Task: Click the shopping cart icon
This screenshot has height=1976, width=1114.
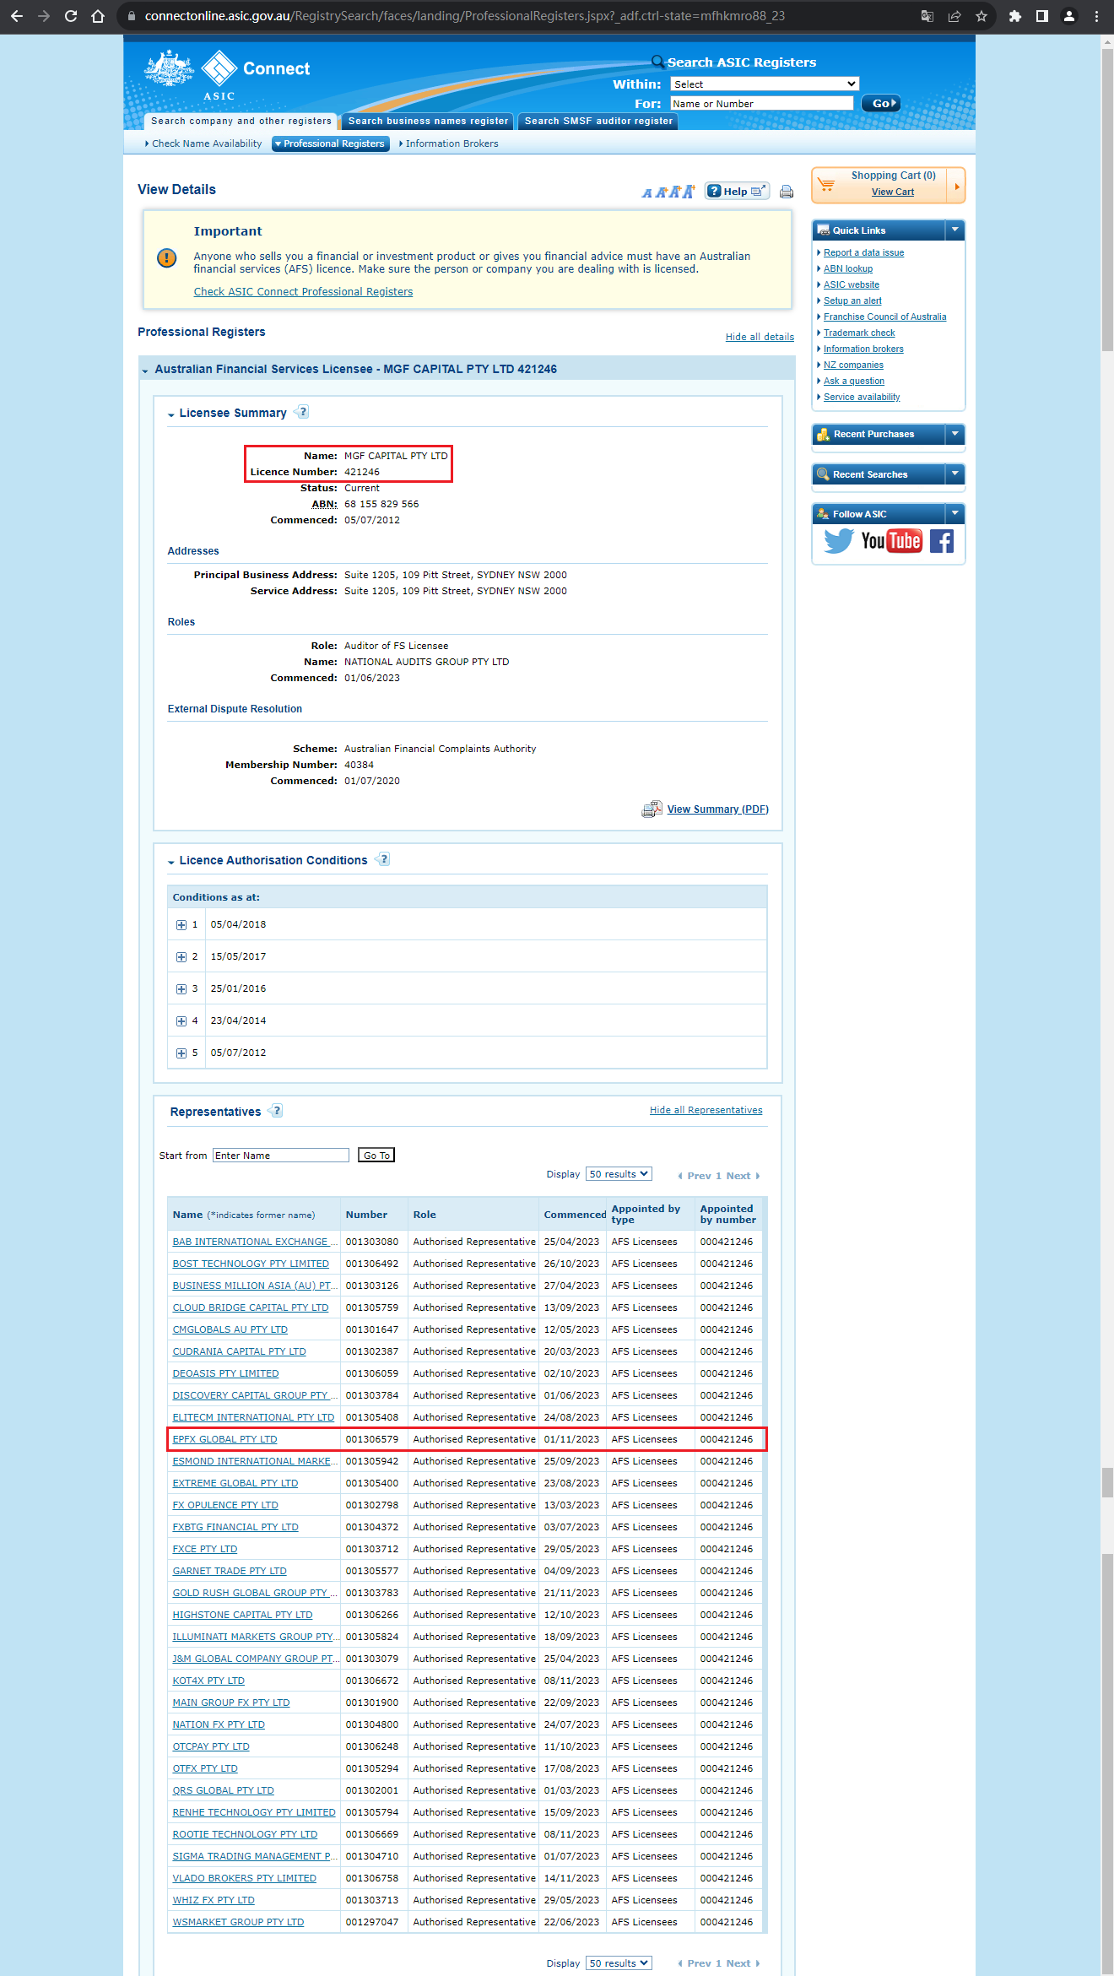Action: pos(827,184)
